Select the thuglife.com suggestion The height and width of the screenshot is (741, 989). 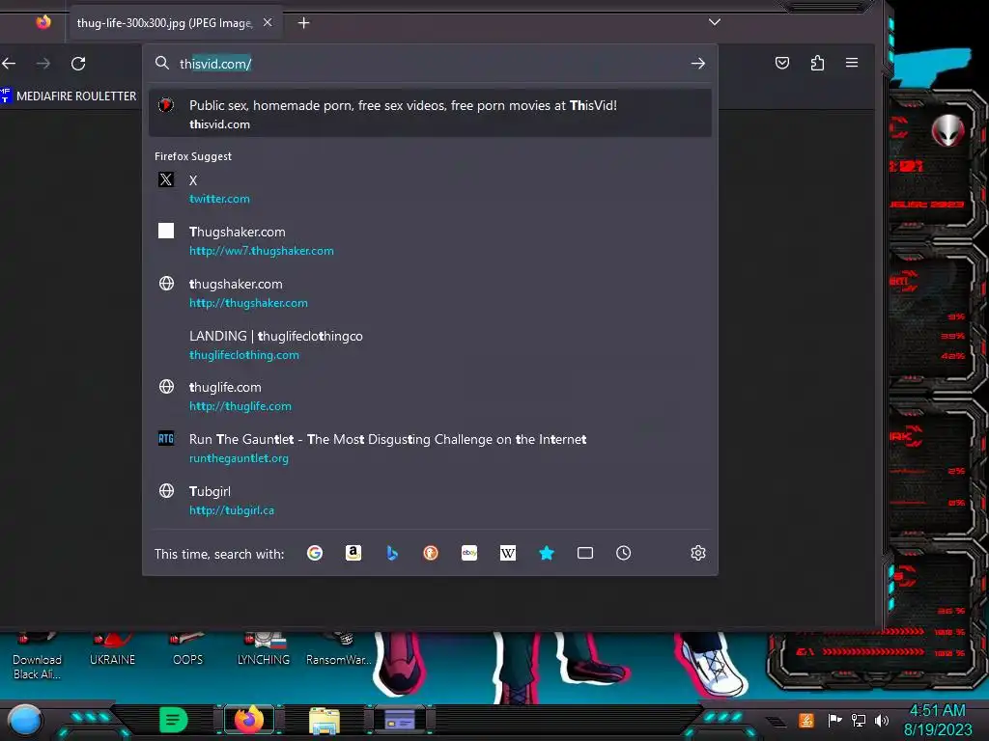click(x=430, y=397)
